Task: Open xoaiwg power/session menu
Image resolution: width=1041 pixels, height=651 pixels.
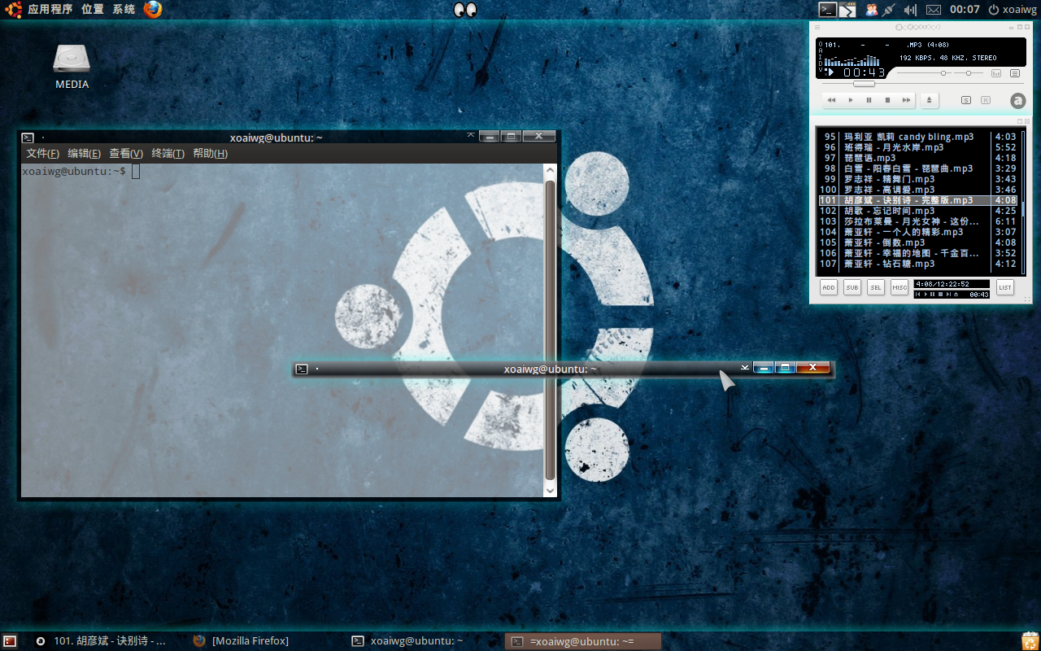Action: [x=1013, y=10]
